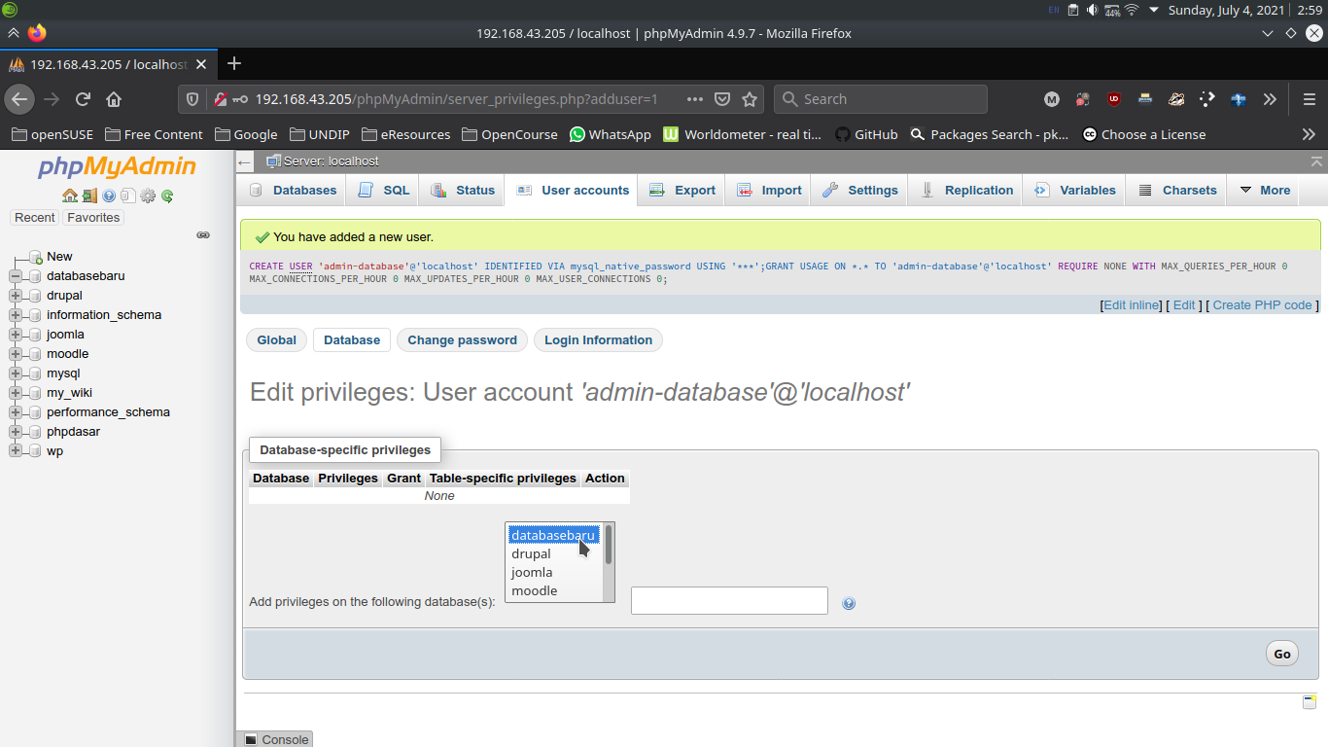This screenshot has height=747, width=1328.
Task: Reload navigation panel green refresh icon
Action: click(x=167, y=196)
